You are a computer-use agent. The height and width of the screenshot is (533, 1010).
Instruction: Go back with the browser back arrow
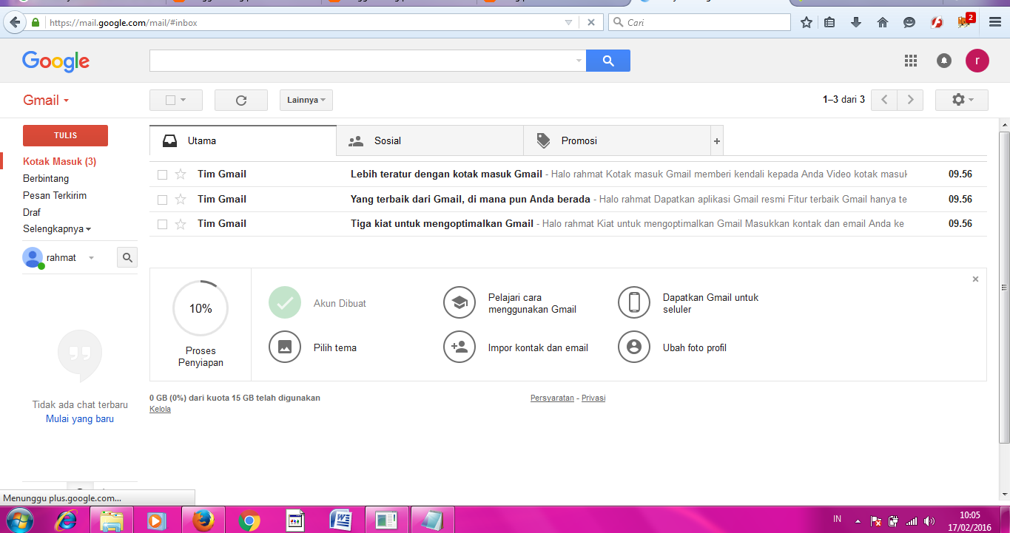[x=14, y=22]
